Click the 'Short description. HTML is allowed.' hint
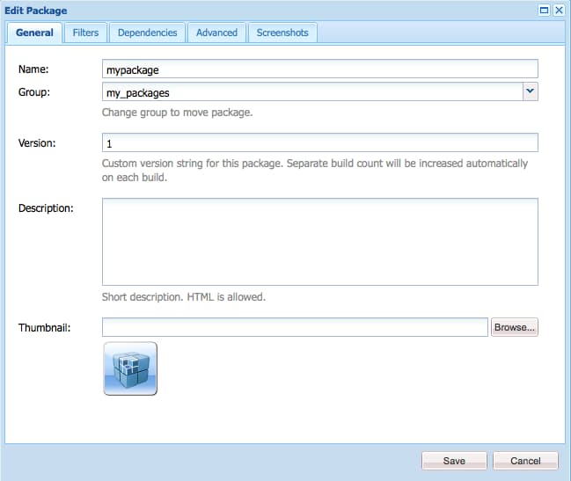 tap(184, 297)
